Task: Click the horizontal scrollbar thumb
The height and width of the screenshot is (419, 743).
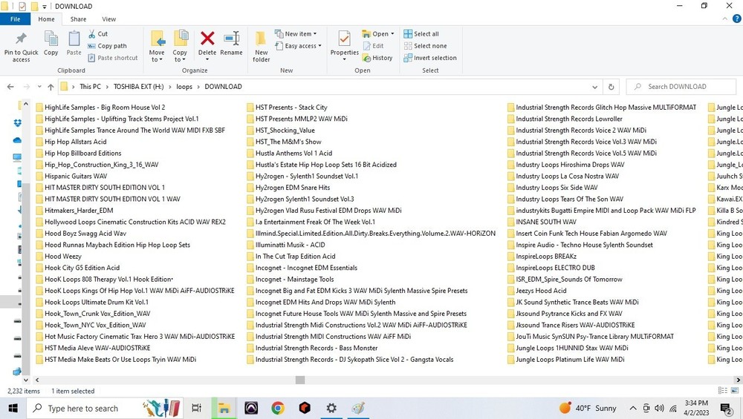Action: click(x=300, y=380)
